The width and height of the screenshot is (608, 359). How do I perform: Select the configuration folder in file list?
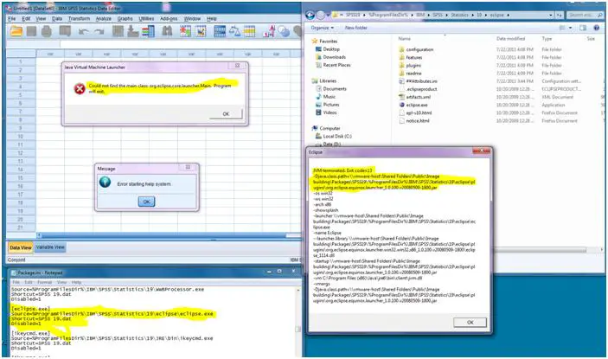[x=416, y=49]
